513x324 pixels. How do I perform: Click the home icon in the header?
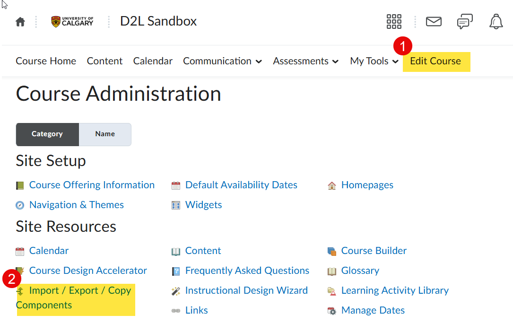pyautogui.click(x=20, y=22)
